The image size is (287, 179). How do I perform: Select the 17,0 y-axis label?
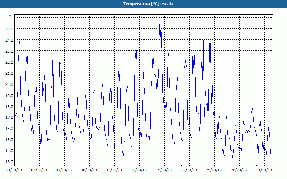[10, 117]
